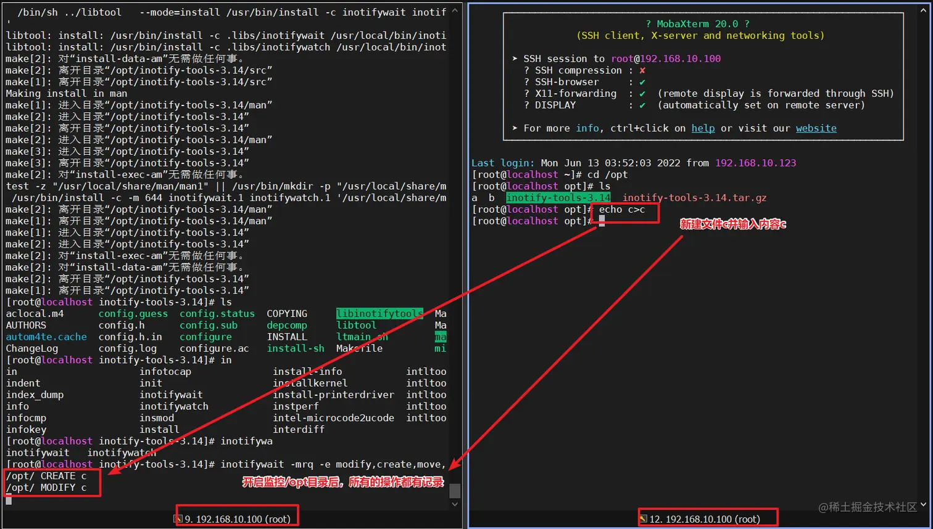Click terminal icon on tab 12 session label

coord(643,519)
